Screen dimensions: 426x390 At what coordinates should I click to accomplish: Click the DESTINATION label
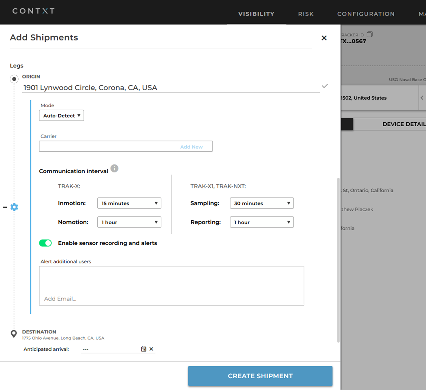[x=39, y=332]
